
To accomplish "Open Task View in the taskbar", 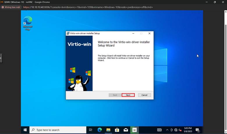I will point(91,130).
